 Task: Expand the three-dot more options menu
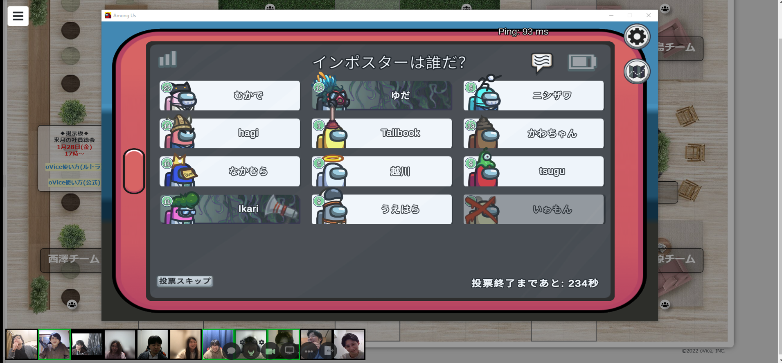coord(309,351)
